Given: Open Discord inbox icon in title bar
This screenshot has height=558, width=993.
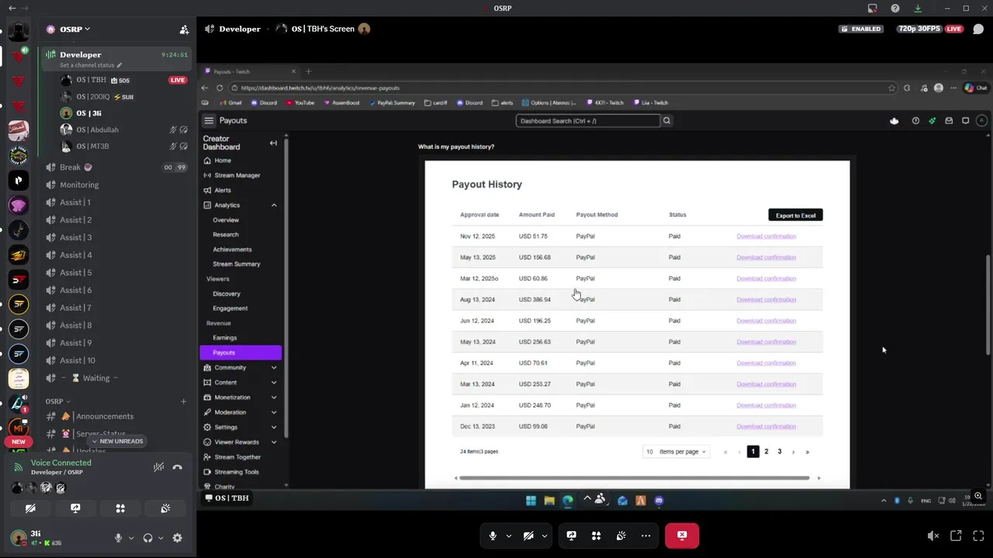Looking at the screenshot, I should point(872,8).
